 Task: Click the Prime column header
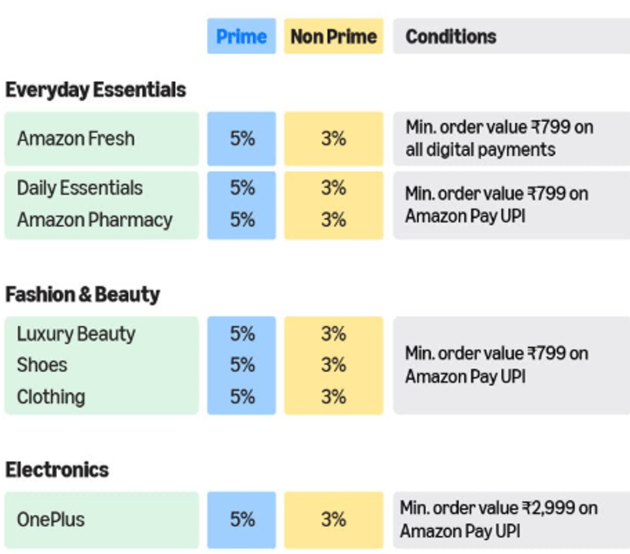tap(241, 37)
